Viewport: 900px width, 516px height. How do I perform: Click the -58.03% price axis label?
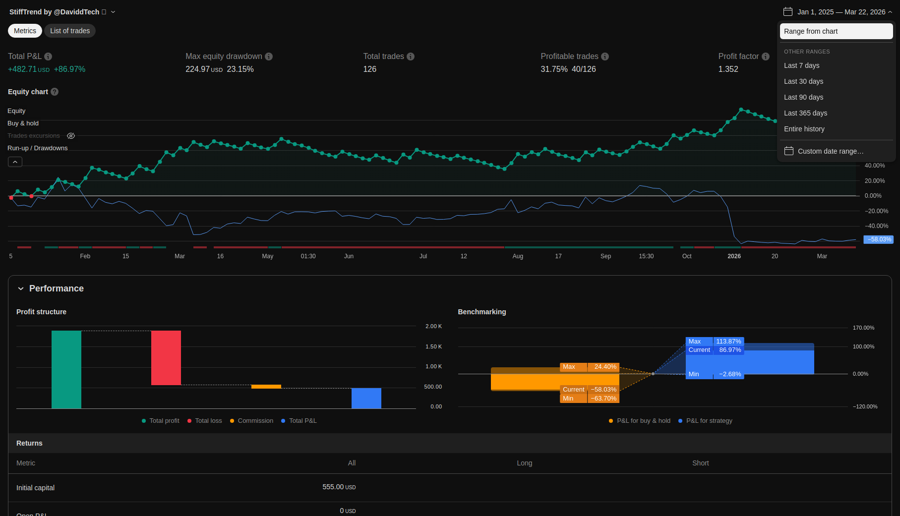pyautogui.click(x=879, y=239)
